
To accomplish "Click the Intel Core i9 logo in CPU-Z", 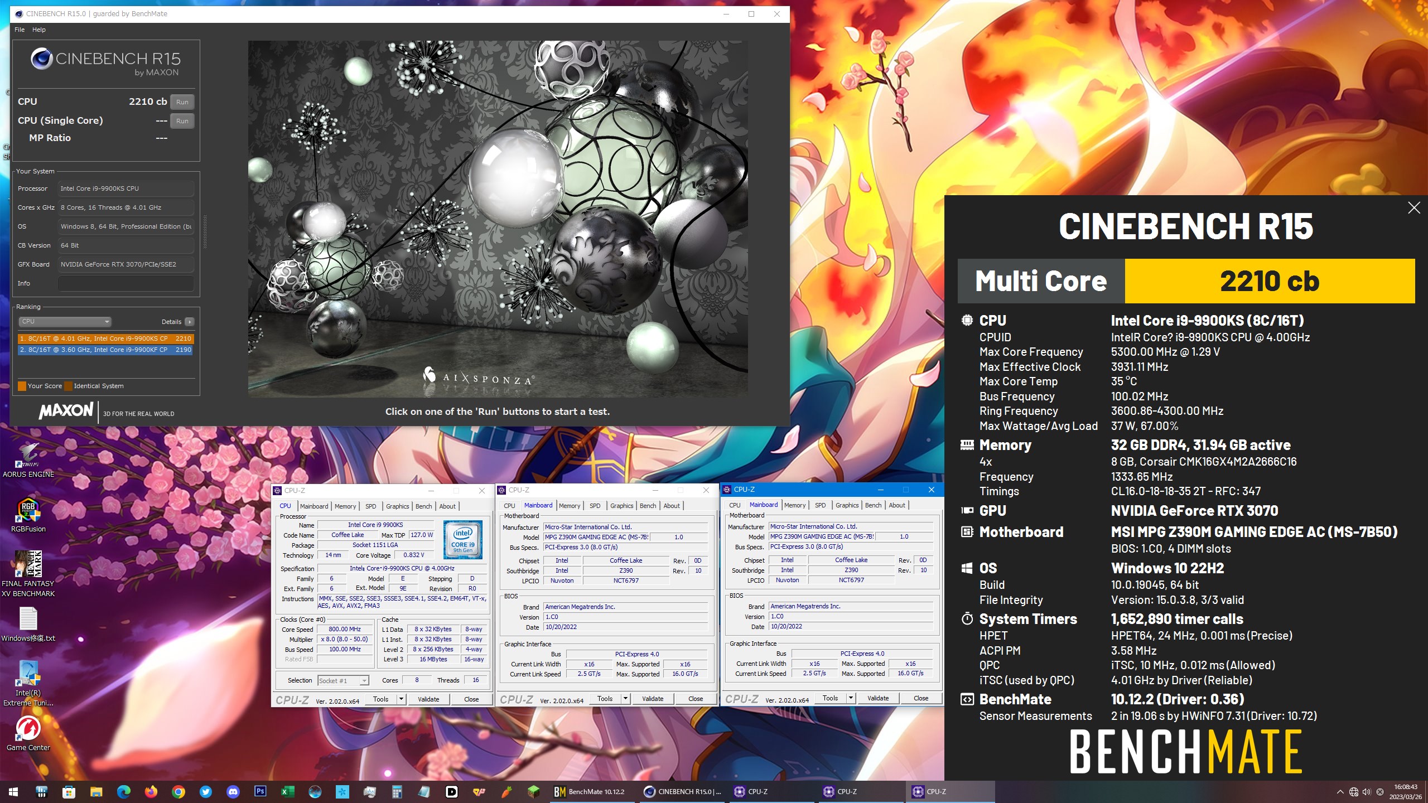I will pyautogui.click(x=462, y=539).
